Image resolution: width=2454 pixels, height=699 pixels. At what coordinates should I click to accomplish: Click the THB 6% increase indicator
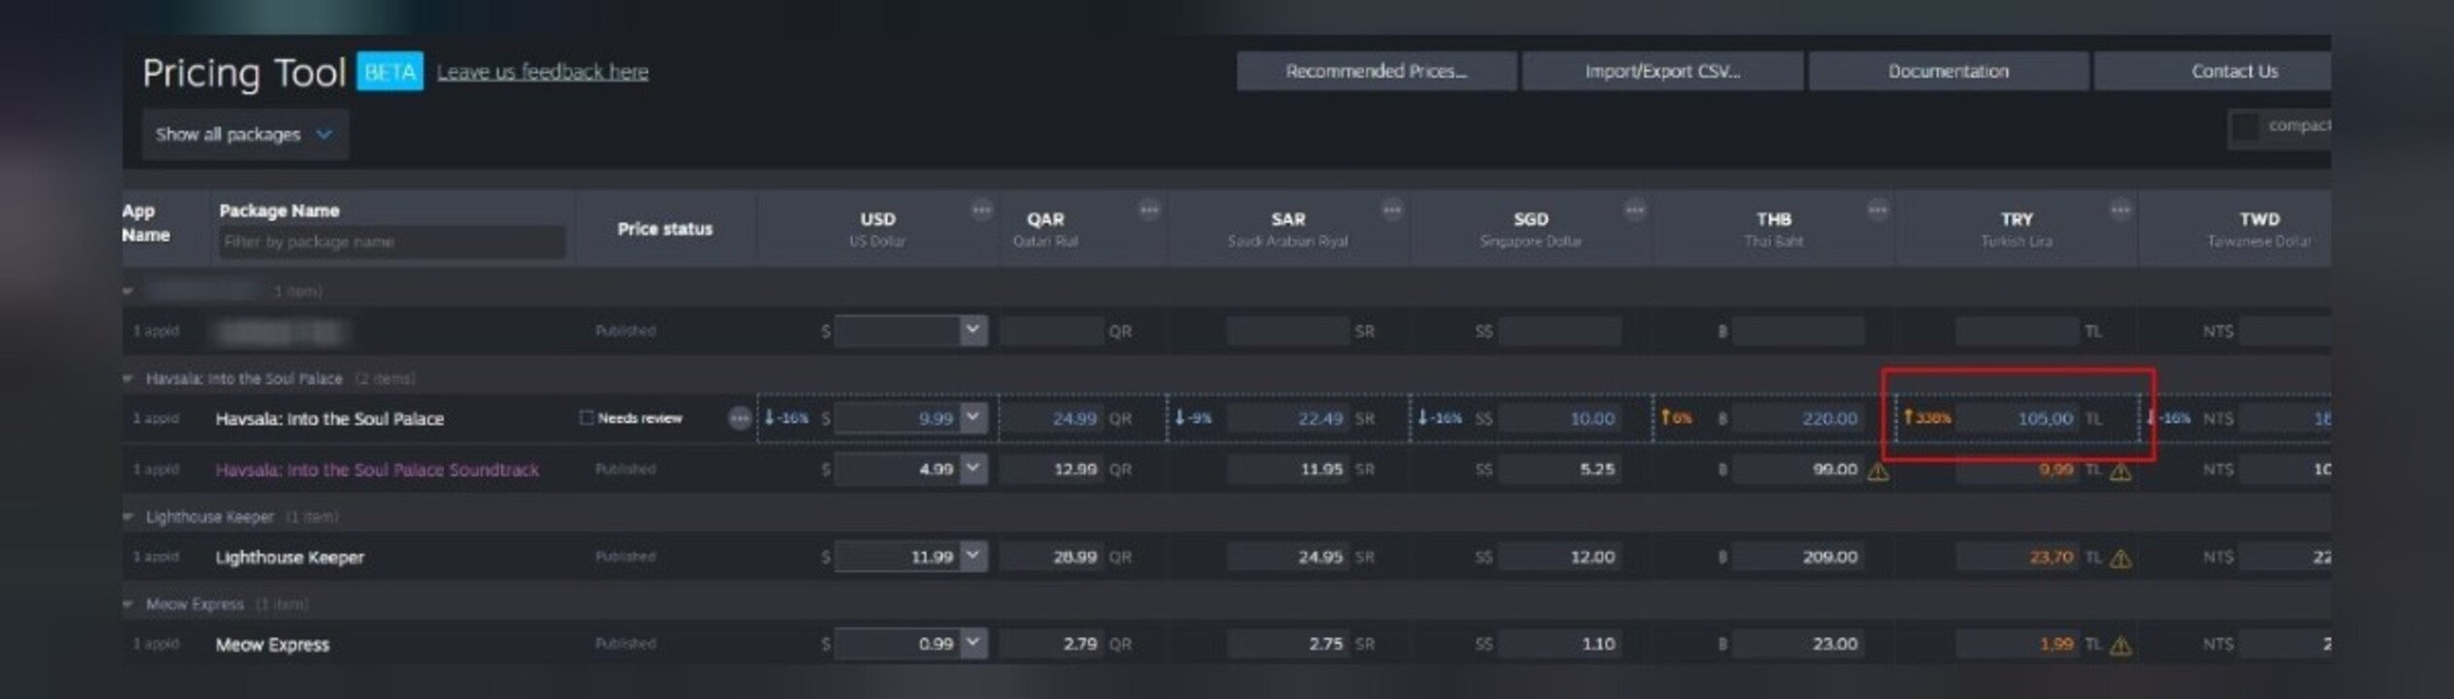click(1676, 418)
